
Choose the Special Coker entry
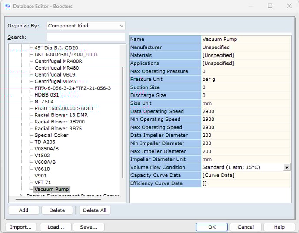click(51, 135)
